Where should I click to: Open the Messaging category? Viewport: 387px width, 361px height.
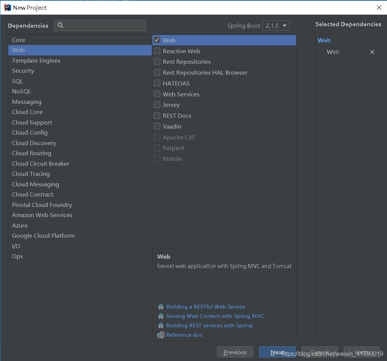(x=80, y=102)
